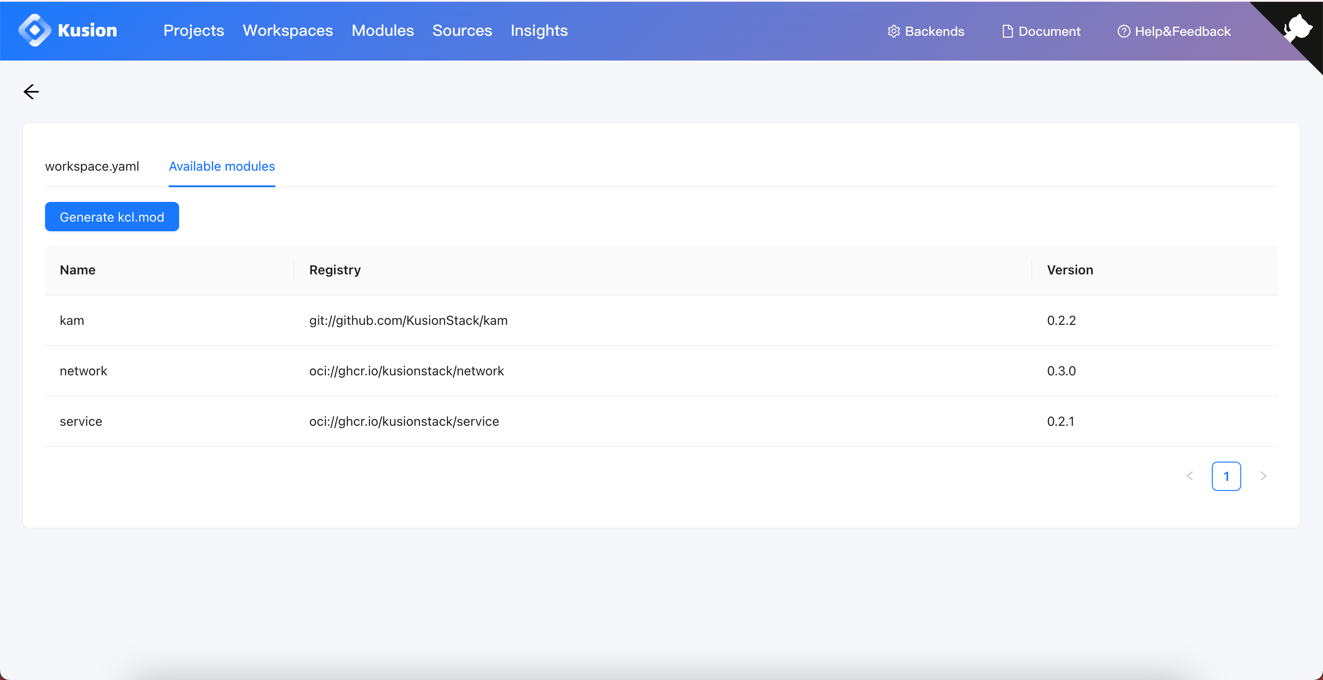Open the Projects menu
This screenshot has height=680, width=1323.
193,31
